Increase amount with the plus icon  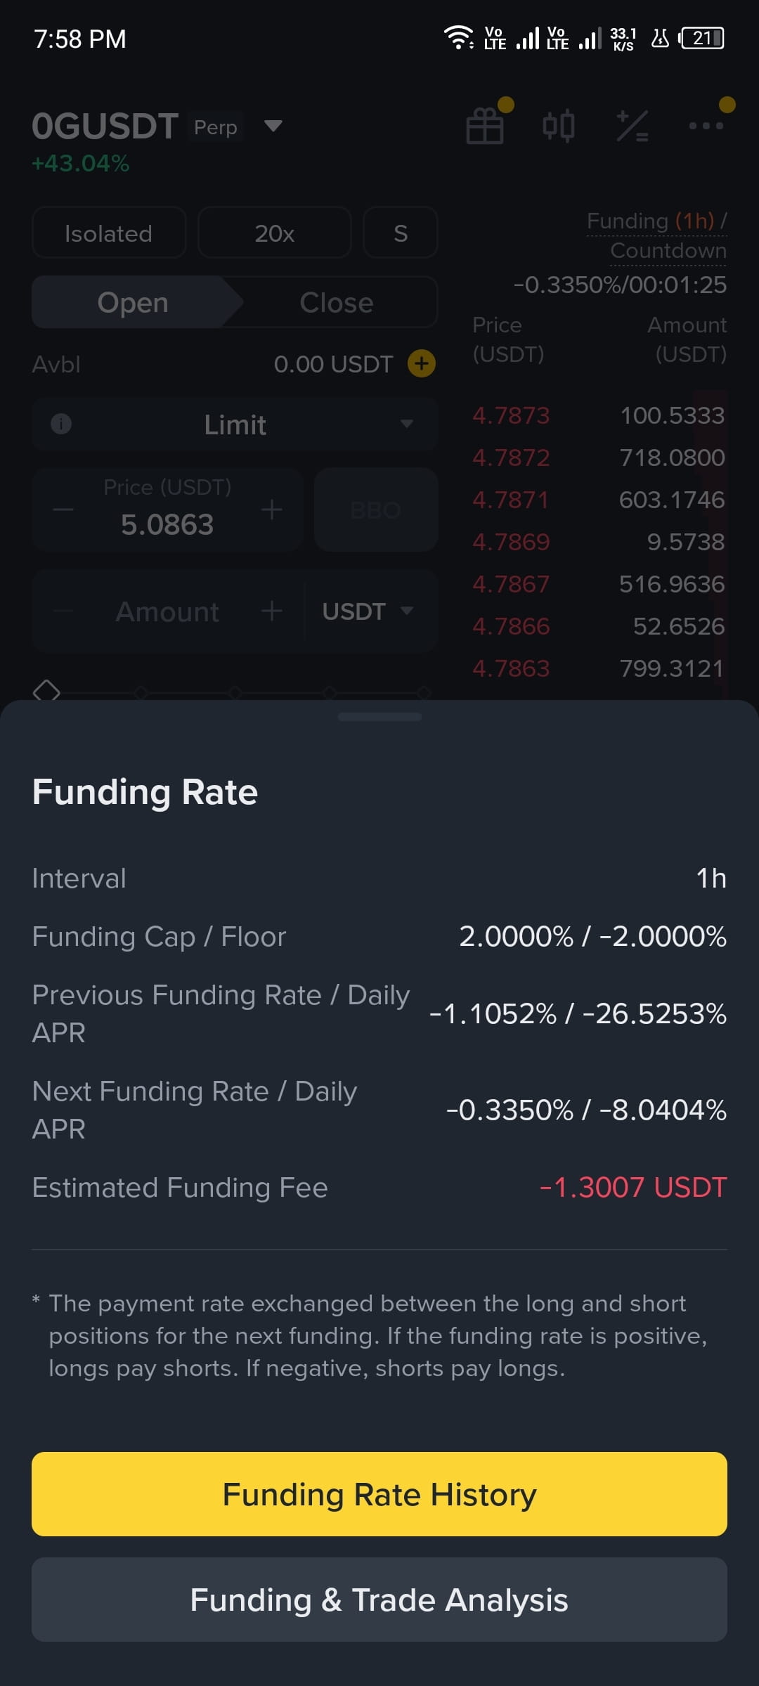[x=272, y=611]
